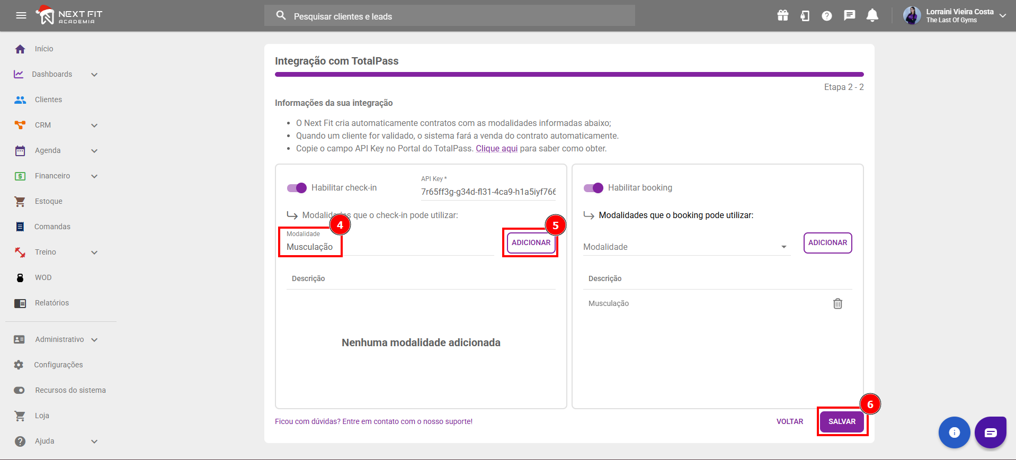Click the Agenda calendar icon

point(20,150)
